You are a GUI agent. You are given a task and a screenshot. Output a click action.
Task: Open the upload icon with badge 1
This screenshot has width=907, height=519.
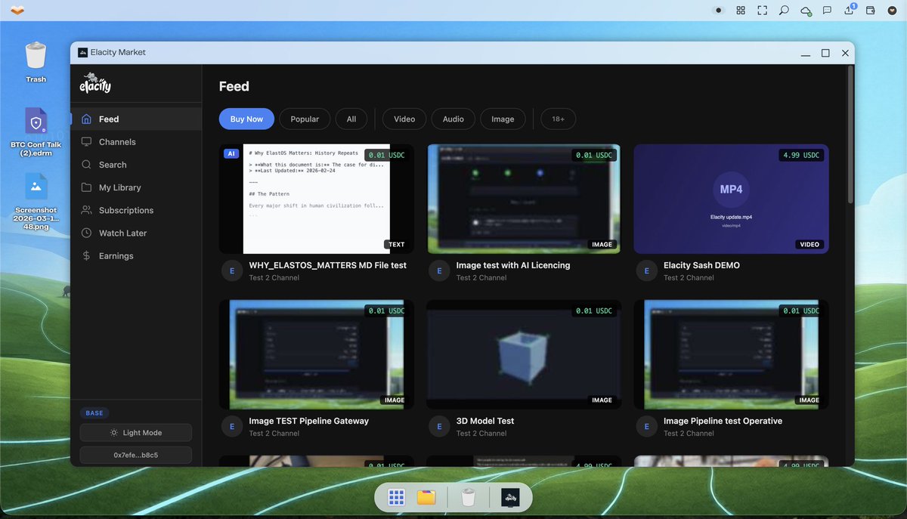click(x=850, y=11)
